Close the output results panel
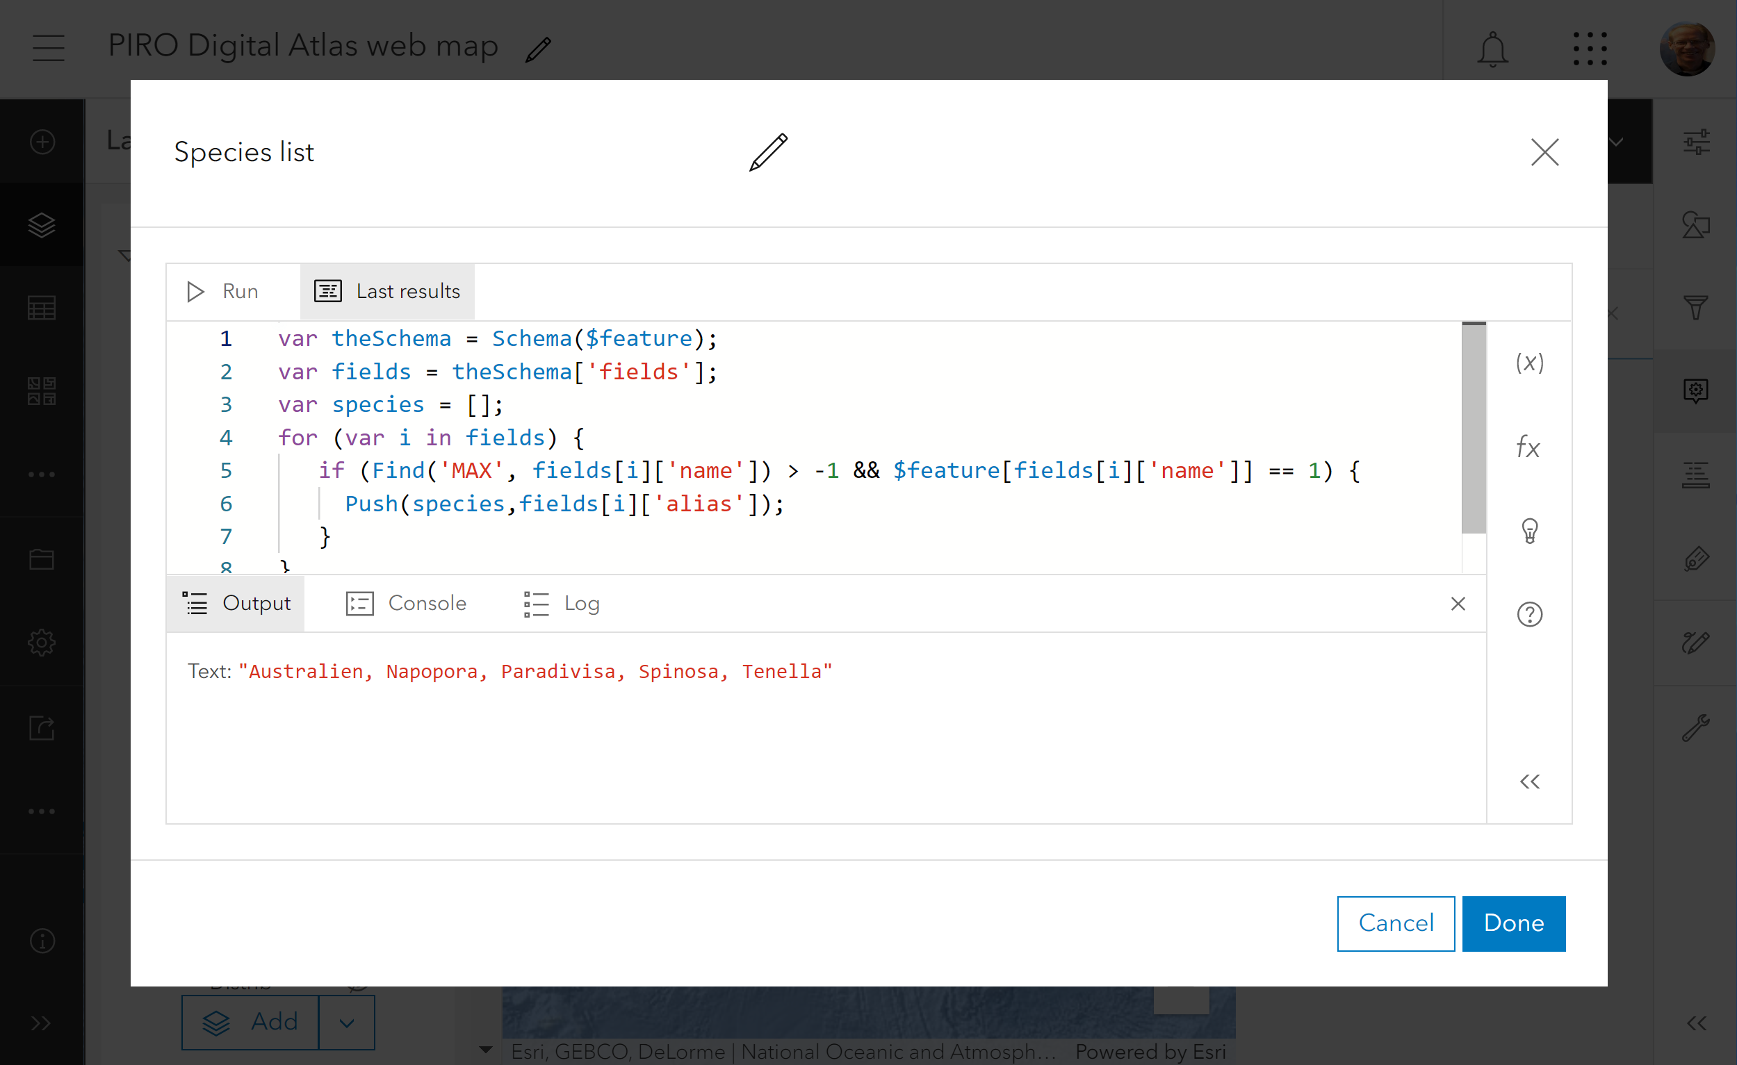The width and height of the screenshot is (1737, 1065). (1458, 604)
